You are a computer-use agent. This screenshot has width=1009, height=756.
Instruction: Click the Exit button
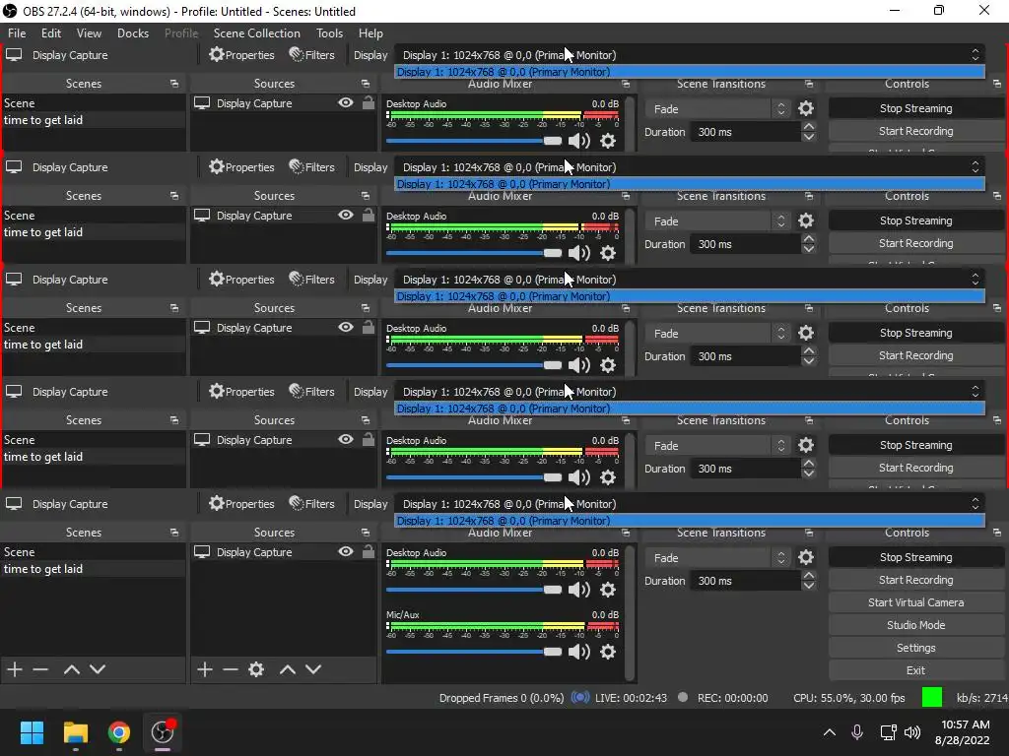pyautogui.click(x=915, y=670)
